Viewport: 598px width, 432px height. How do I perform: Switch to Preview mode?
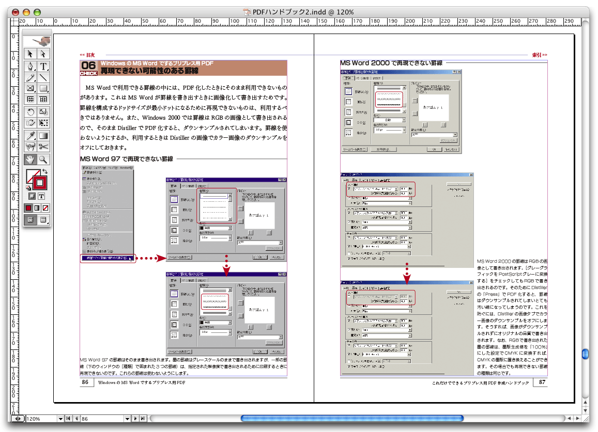[x=43, y=220]
